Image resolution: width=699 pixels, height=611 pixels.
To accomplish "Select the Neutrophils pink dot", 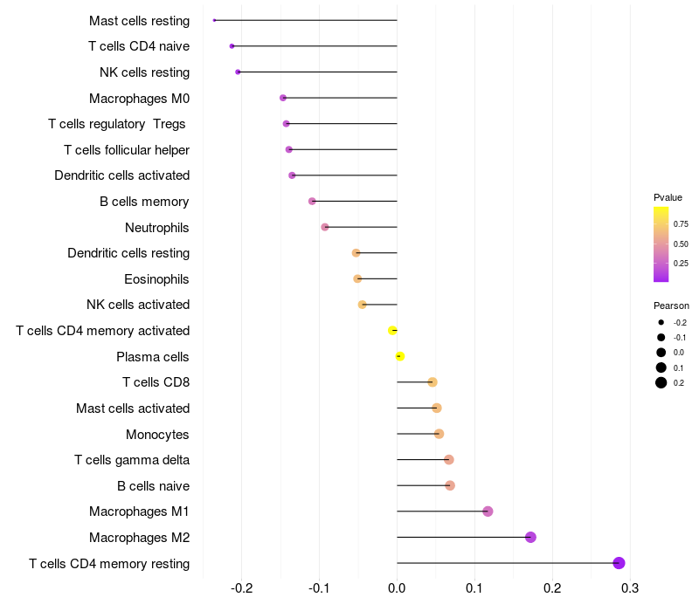I will (325, 227).
